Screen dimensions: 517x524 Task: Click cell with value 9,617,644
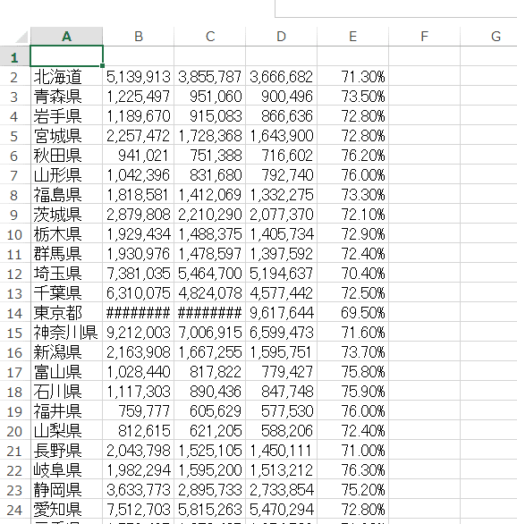pos(282,313)
